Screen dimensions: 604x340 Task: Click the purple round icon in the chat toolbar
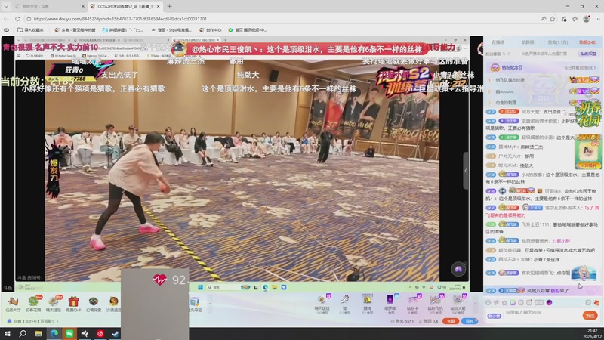550,303
